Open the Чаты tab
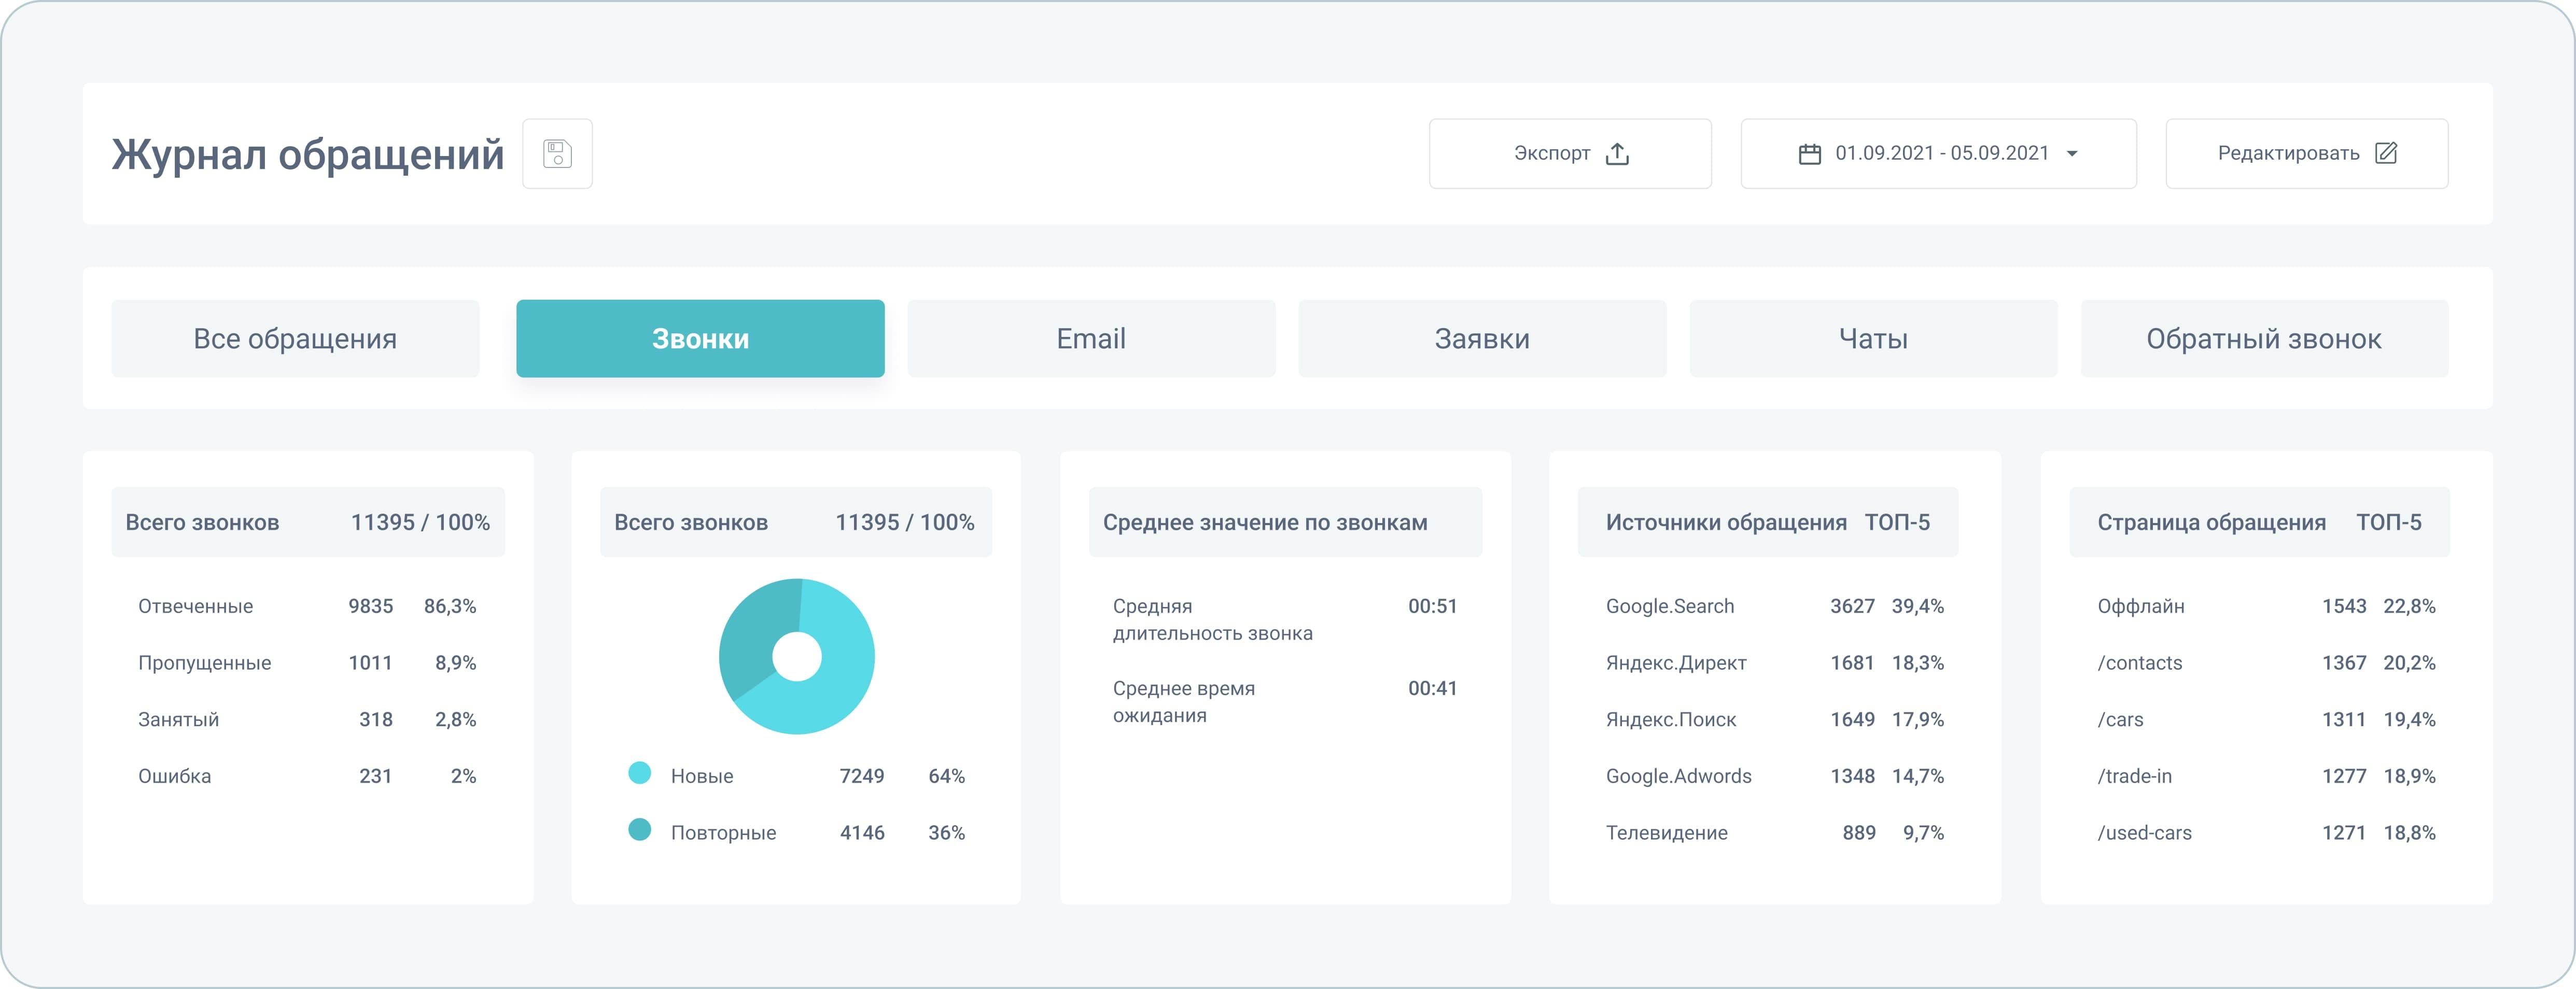The height and width of the screenshot is (989, 2576). pyautogui.click(x=1873, y=338)
